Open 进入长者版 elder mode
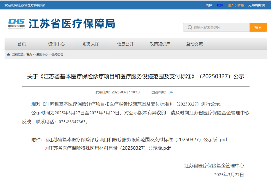 236,5
